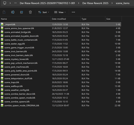This screenshot has width=134, height=125.
Task: Click the This PC monitor icon in breadcrumb
Action: 5,3
